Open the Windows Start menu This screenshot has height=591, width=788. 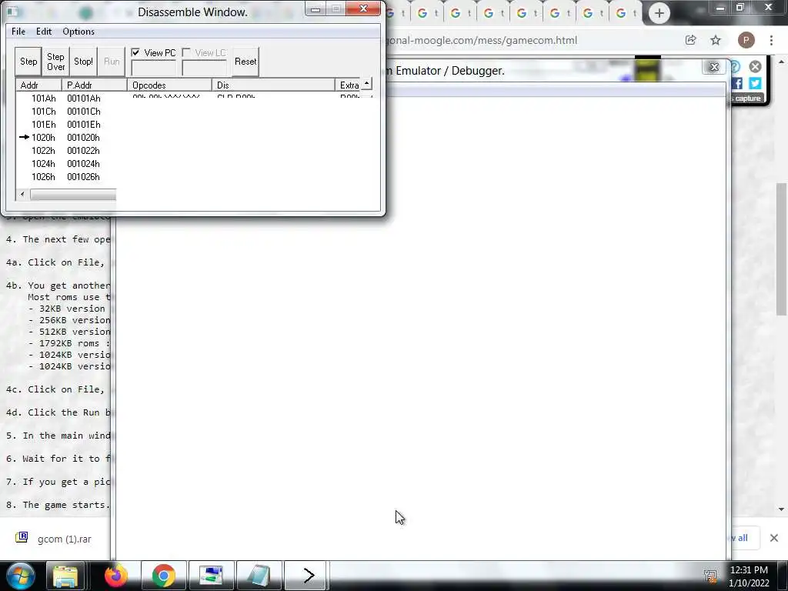tap(21, 576)
